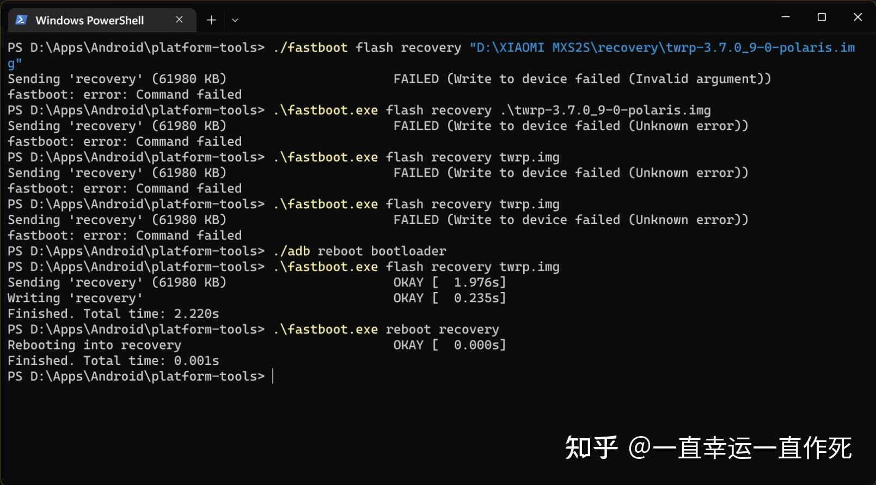
Task: Click the '.\fastboot.exe reboot recovery' command
Action: point(387,329)
